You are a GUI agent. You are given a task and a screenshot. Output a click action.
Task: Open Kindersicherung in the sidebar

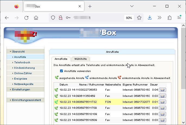tap(25, 68)
